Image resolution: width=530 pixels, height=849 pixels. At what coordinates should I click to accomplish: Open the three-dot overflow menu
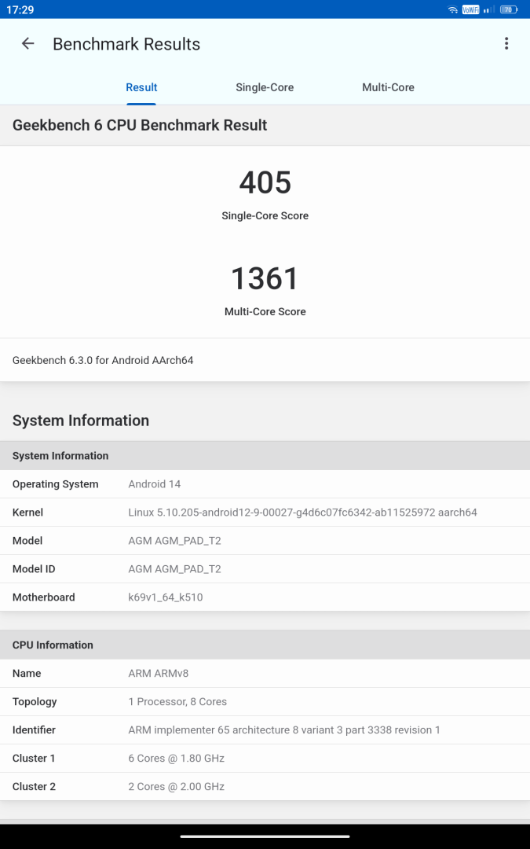[x=506, y=44]
